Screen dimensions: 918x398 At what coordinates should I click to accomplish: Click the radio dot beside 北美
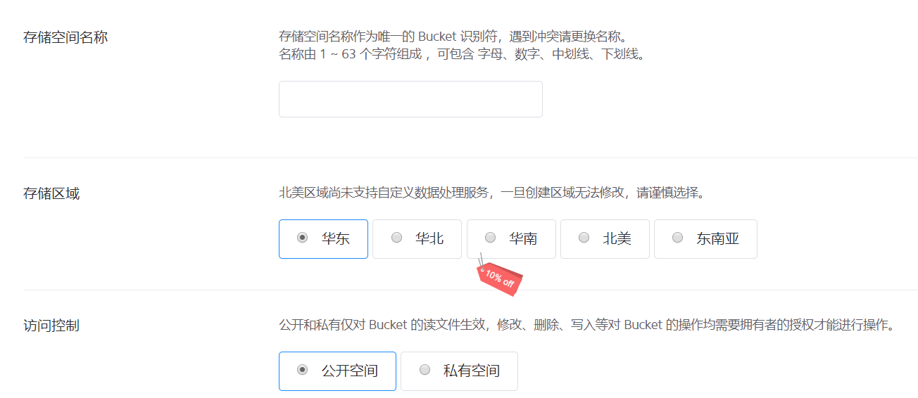[584, 238]
